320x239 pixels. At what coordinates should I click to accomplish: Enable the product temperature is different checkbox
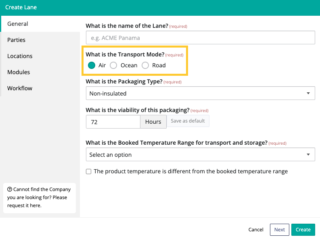89,172
